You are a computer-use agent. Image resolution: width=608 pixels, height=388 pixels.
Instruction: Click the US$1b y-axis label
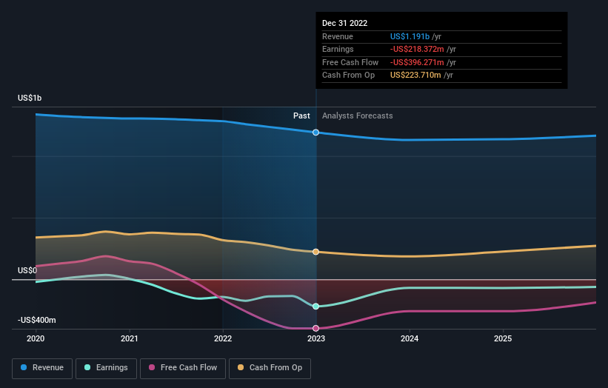tap(30, 98)
